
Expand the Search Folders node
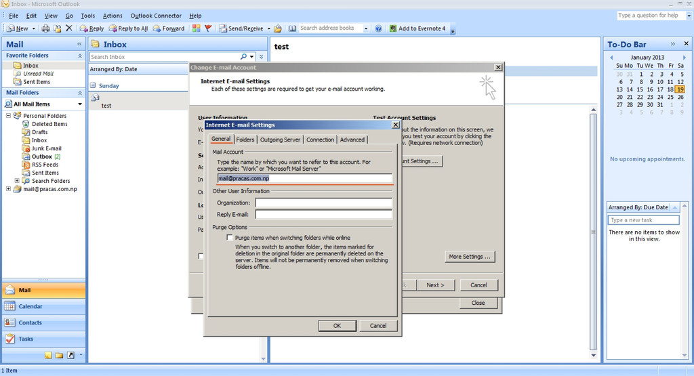(17, 180)
